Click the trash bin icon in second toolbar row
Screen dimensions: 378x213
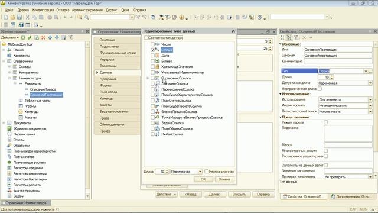coord(6,25)
